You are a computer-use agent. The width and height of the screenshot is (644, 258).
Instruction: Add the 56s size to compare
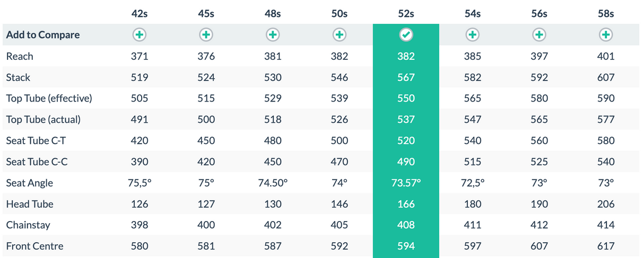(539, 35)
